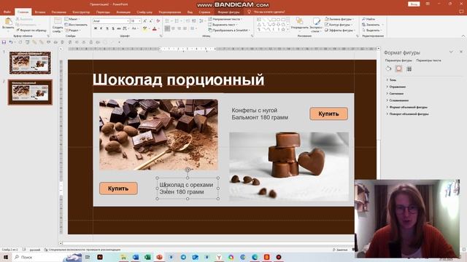Open the Выделить select dropdown
The width and height of the screenshot is (467, 262).
pos(371,31)
